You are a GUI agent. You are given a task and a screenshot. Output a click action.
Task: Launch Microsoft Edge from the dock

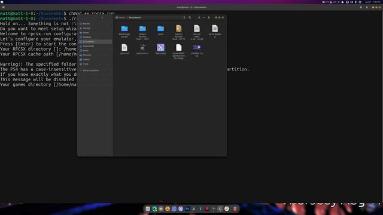[154, 209]
